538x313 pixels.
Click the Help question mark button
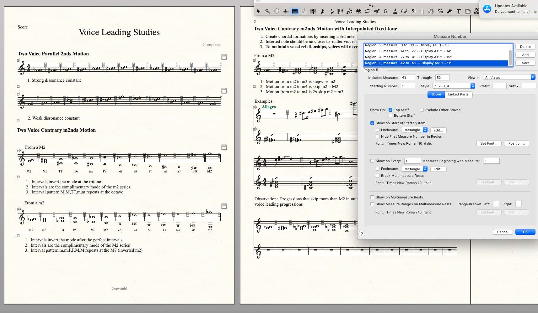tap(362, 234)
